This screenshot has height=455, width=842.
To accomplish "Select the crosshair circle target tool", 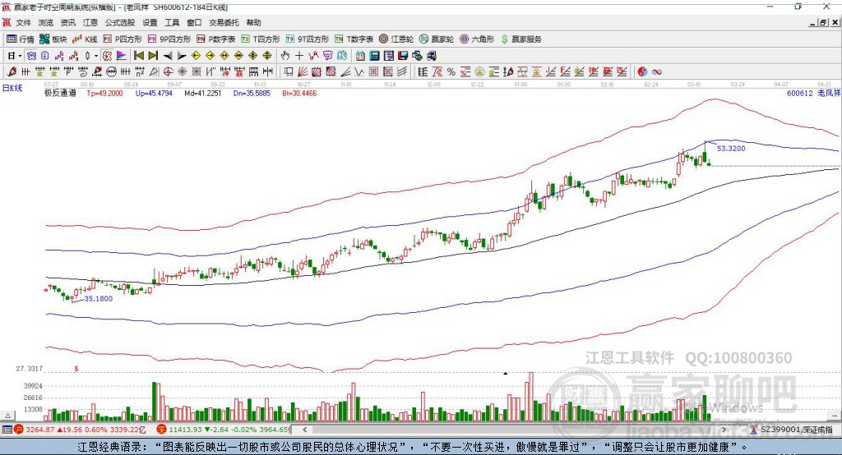I will pyautogui.click(x=168, y=71).
